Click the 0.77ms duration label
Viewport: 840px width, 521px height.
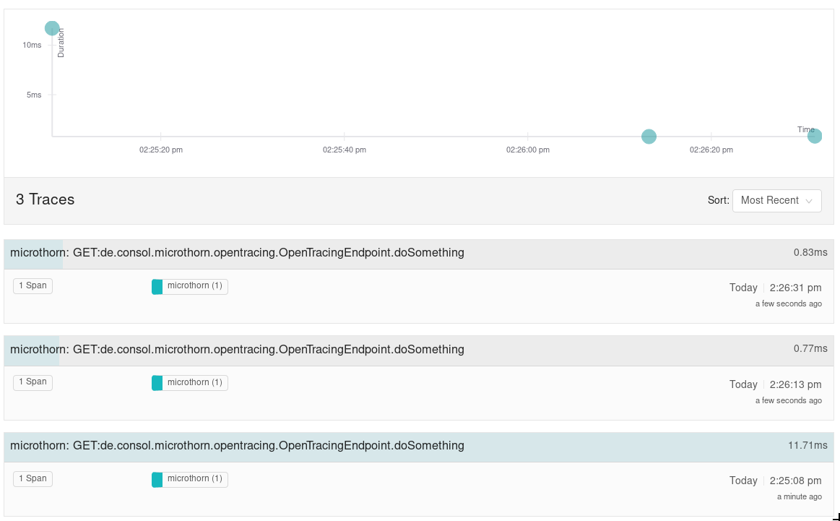tap(810, 349)
